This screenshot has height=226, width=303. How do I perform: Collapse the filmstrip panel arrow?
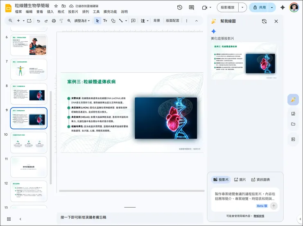[x=20, y=219]
